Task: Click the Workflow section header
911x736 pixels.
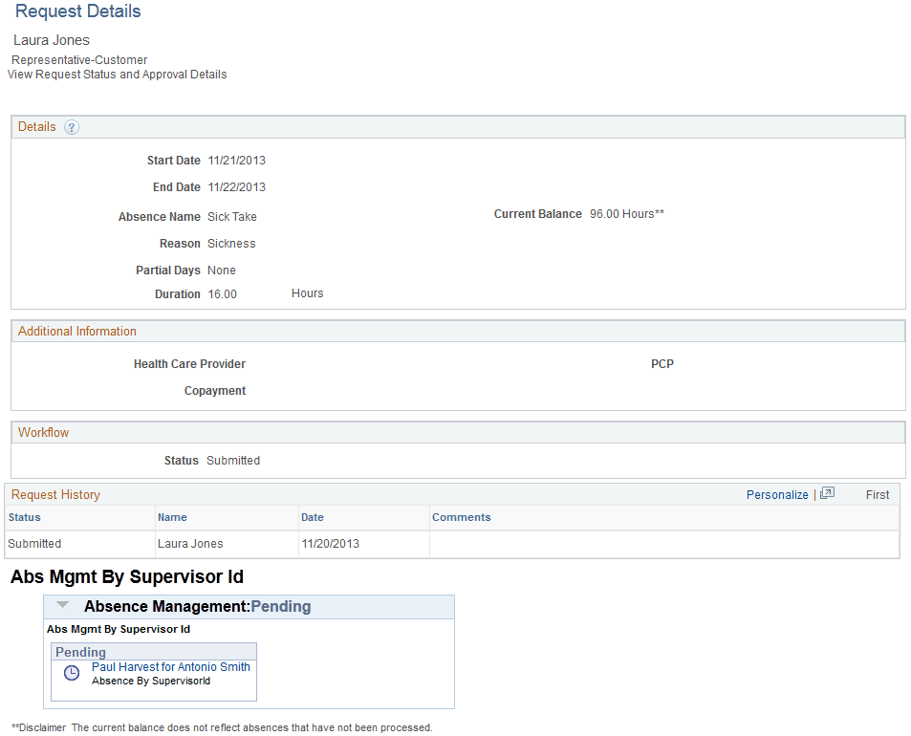Action: (x=43, y=432)
